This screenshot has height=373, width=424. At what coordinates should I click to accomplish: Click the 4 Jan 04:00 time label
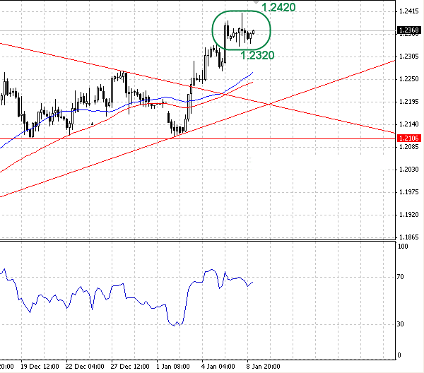tap(218, 367)
